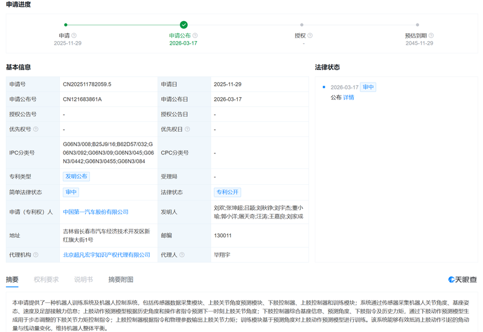Image resolution: width=483 pixels, height=332 pixels.
Task: Click the 2045-11-29 estimated expiry date
Action: [419, 43]
